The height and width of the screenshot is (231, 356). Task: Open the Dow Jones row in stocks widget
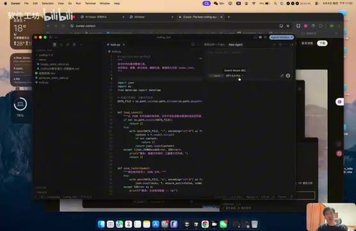[22, 60]
